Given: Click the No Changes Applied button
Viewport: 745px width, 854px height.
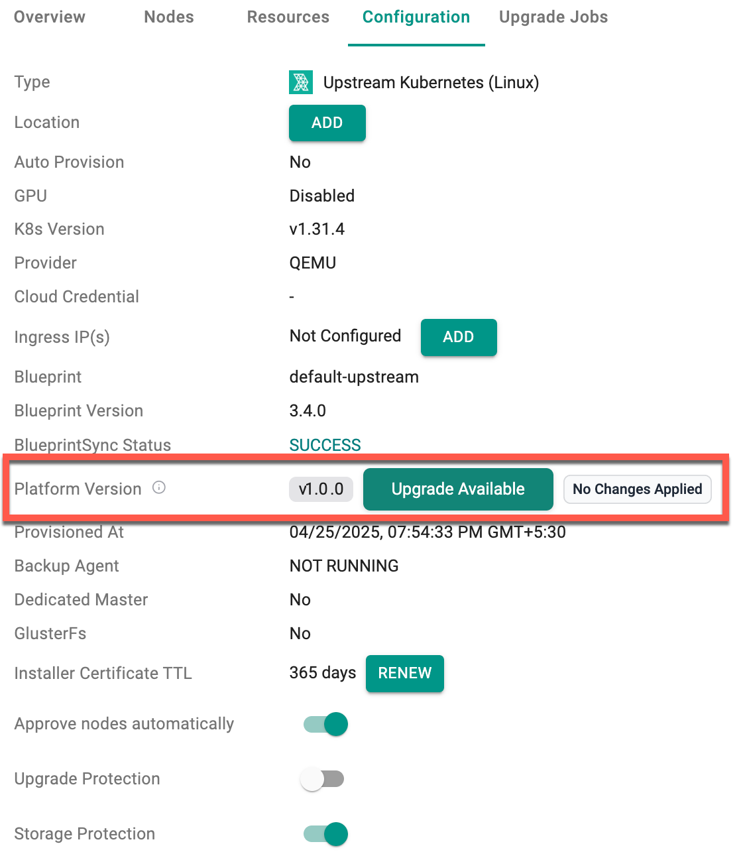Looking at the screenshot, I should [x=637, y=489].
